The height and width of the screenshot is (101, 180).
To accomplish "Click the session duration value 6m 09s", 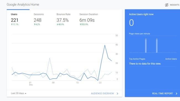I will click(87, 20).
